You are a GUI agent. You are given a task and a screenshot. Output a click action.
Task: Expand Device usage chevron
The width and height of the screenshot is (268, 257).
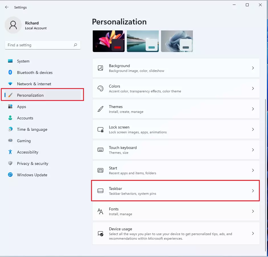click(x=253, y=233)
